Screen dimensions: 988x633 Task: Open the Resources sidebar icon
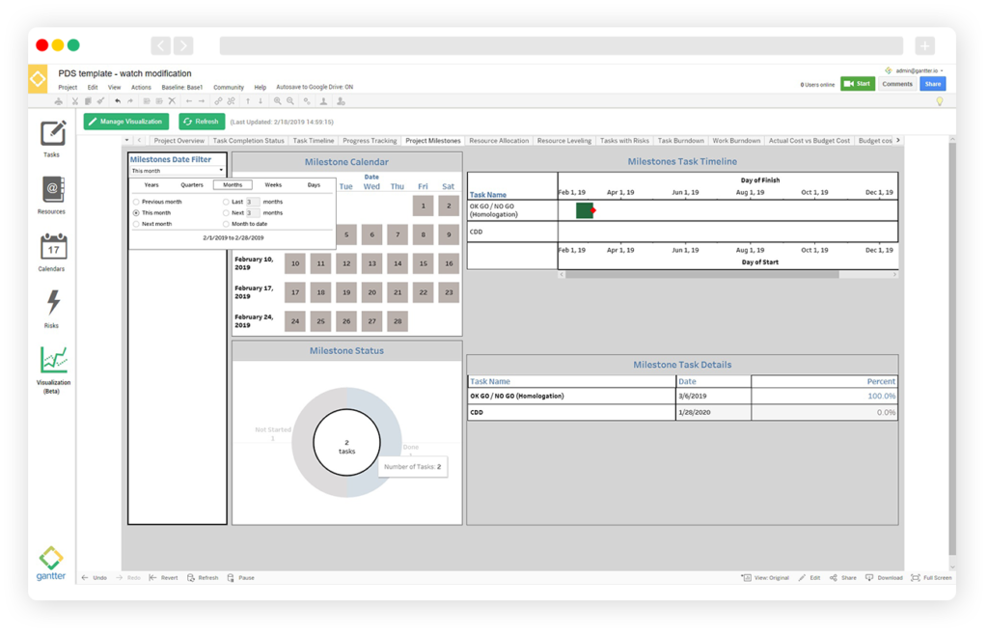(52, 190)
